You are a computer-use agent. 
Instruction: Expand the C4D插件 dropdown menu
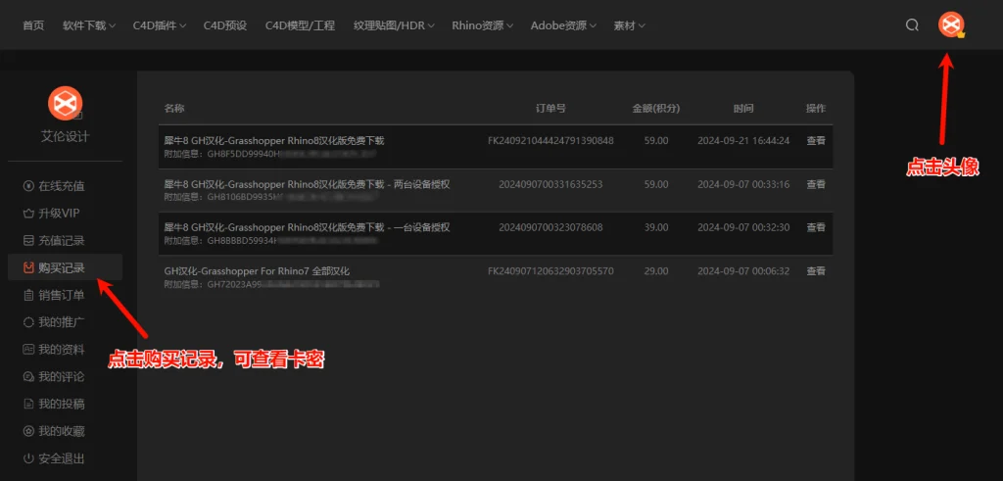tap(160, 25)
